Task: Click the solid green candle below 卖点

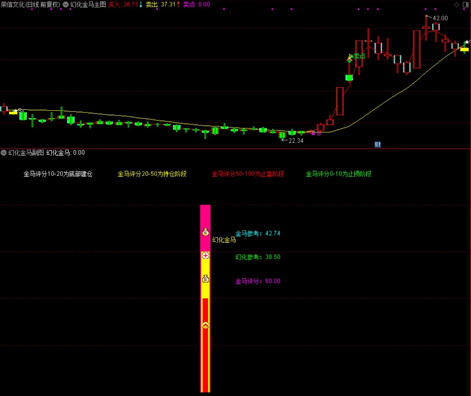Action: 349,78
